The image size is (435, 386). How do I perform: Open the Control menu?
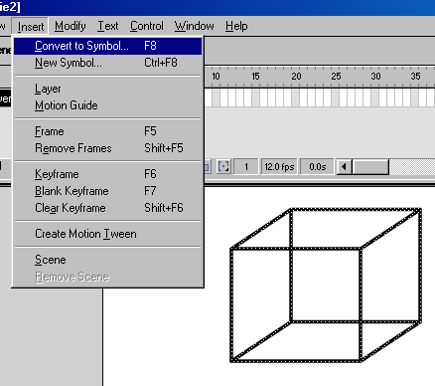(x=147, y=26)
